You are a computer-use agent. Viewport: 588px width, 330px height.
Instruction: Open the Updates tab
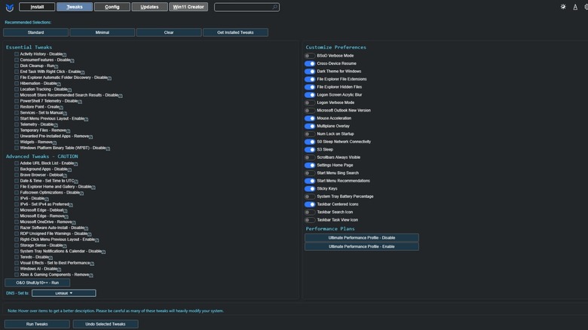pyautogui.click(x=149, y=7)
